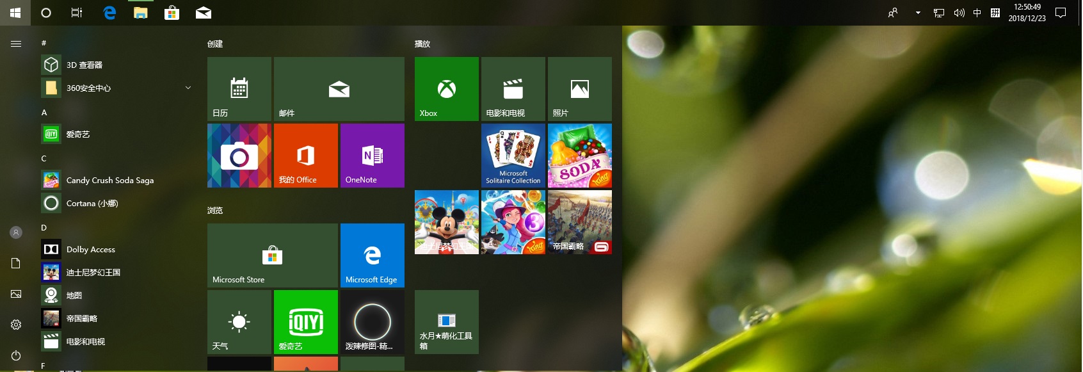Open the 邮件 mail tile
The image size is (1083, 372).
pyautogui.click(x=339, y=89)
